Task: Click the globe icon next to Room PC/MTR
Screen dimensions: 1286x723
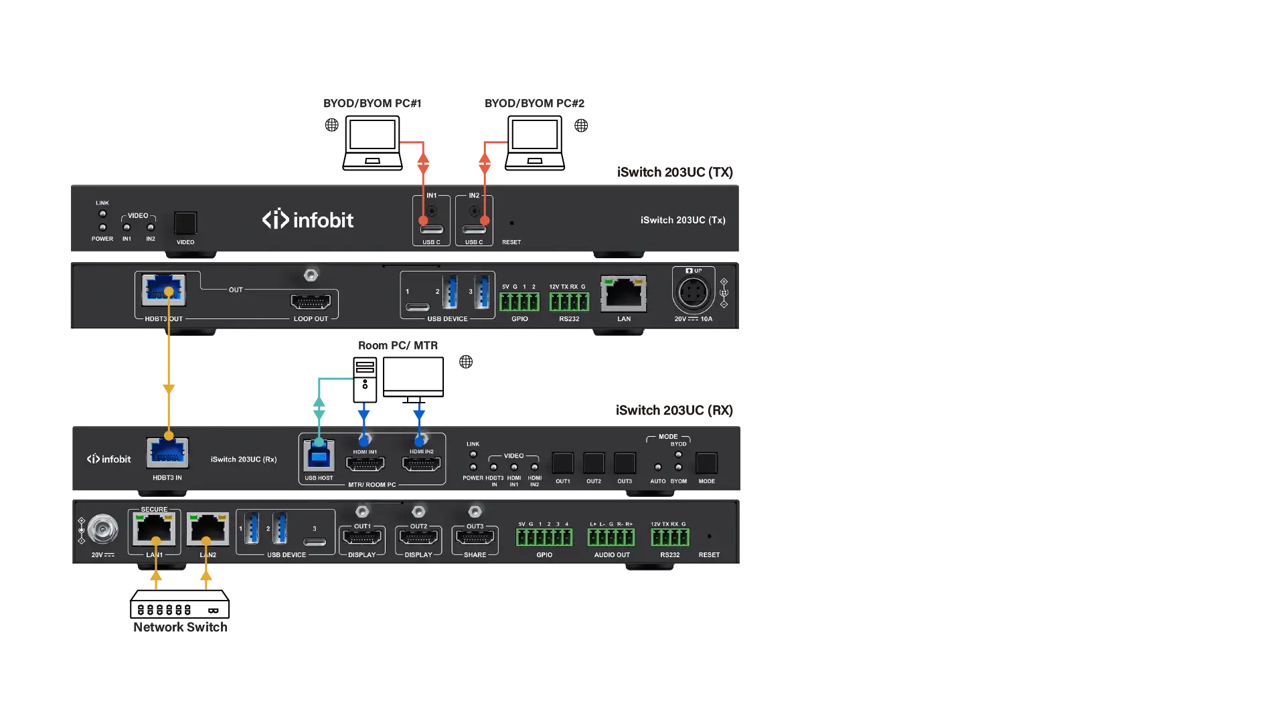Action: [x=466, y=362]
